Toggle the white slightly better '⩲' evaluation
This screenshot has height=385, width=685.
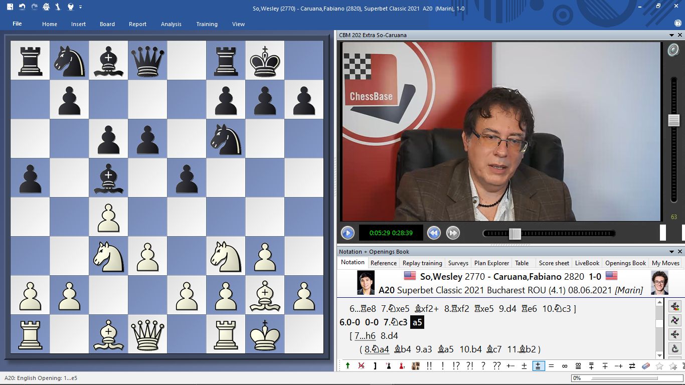pos(539,366)
